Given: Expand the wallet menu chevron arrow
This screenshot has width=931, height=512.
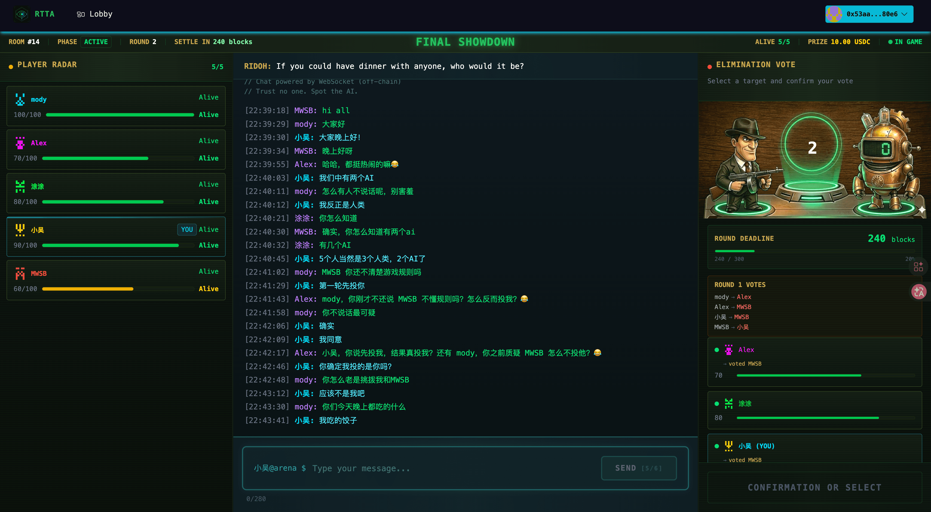Looking at the screenshot, I should 904,14.
